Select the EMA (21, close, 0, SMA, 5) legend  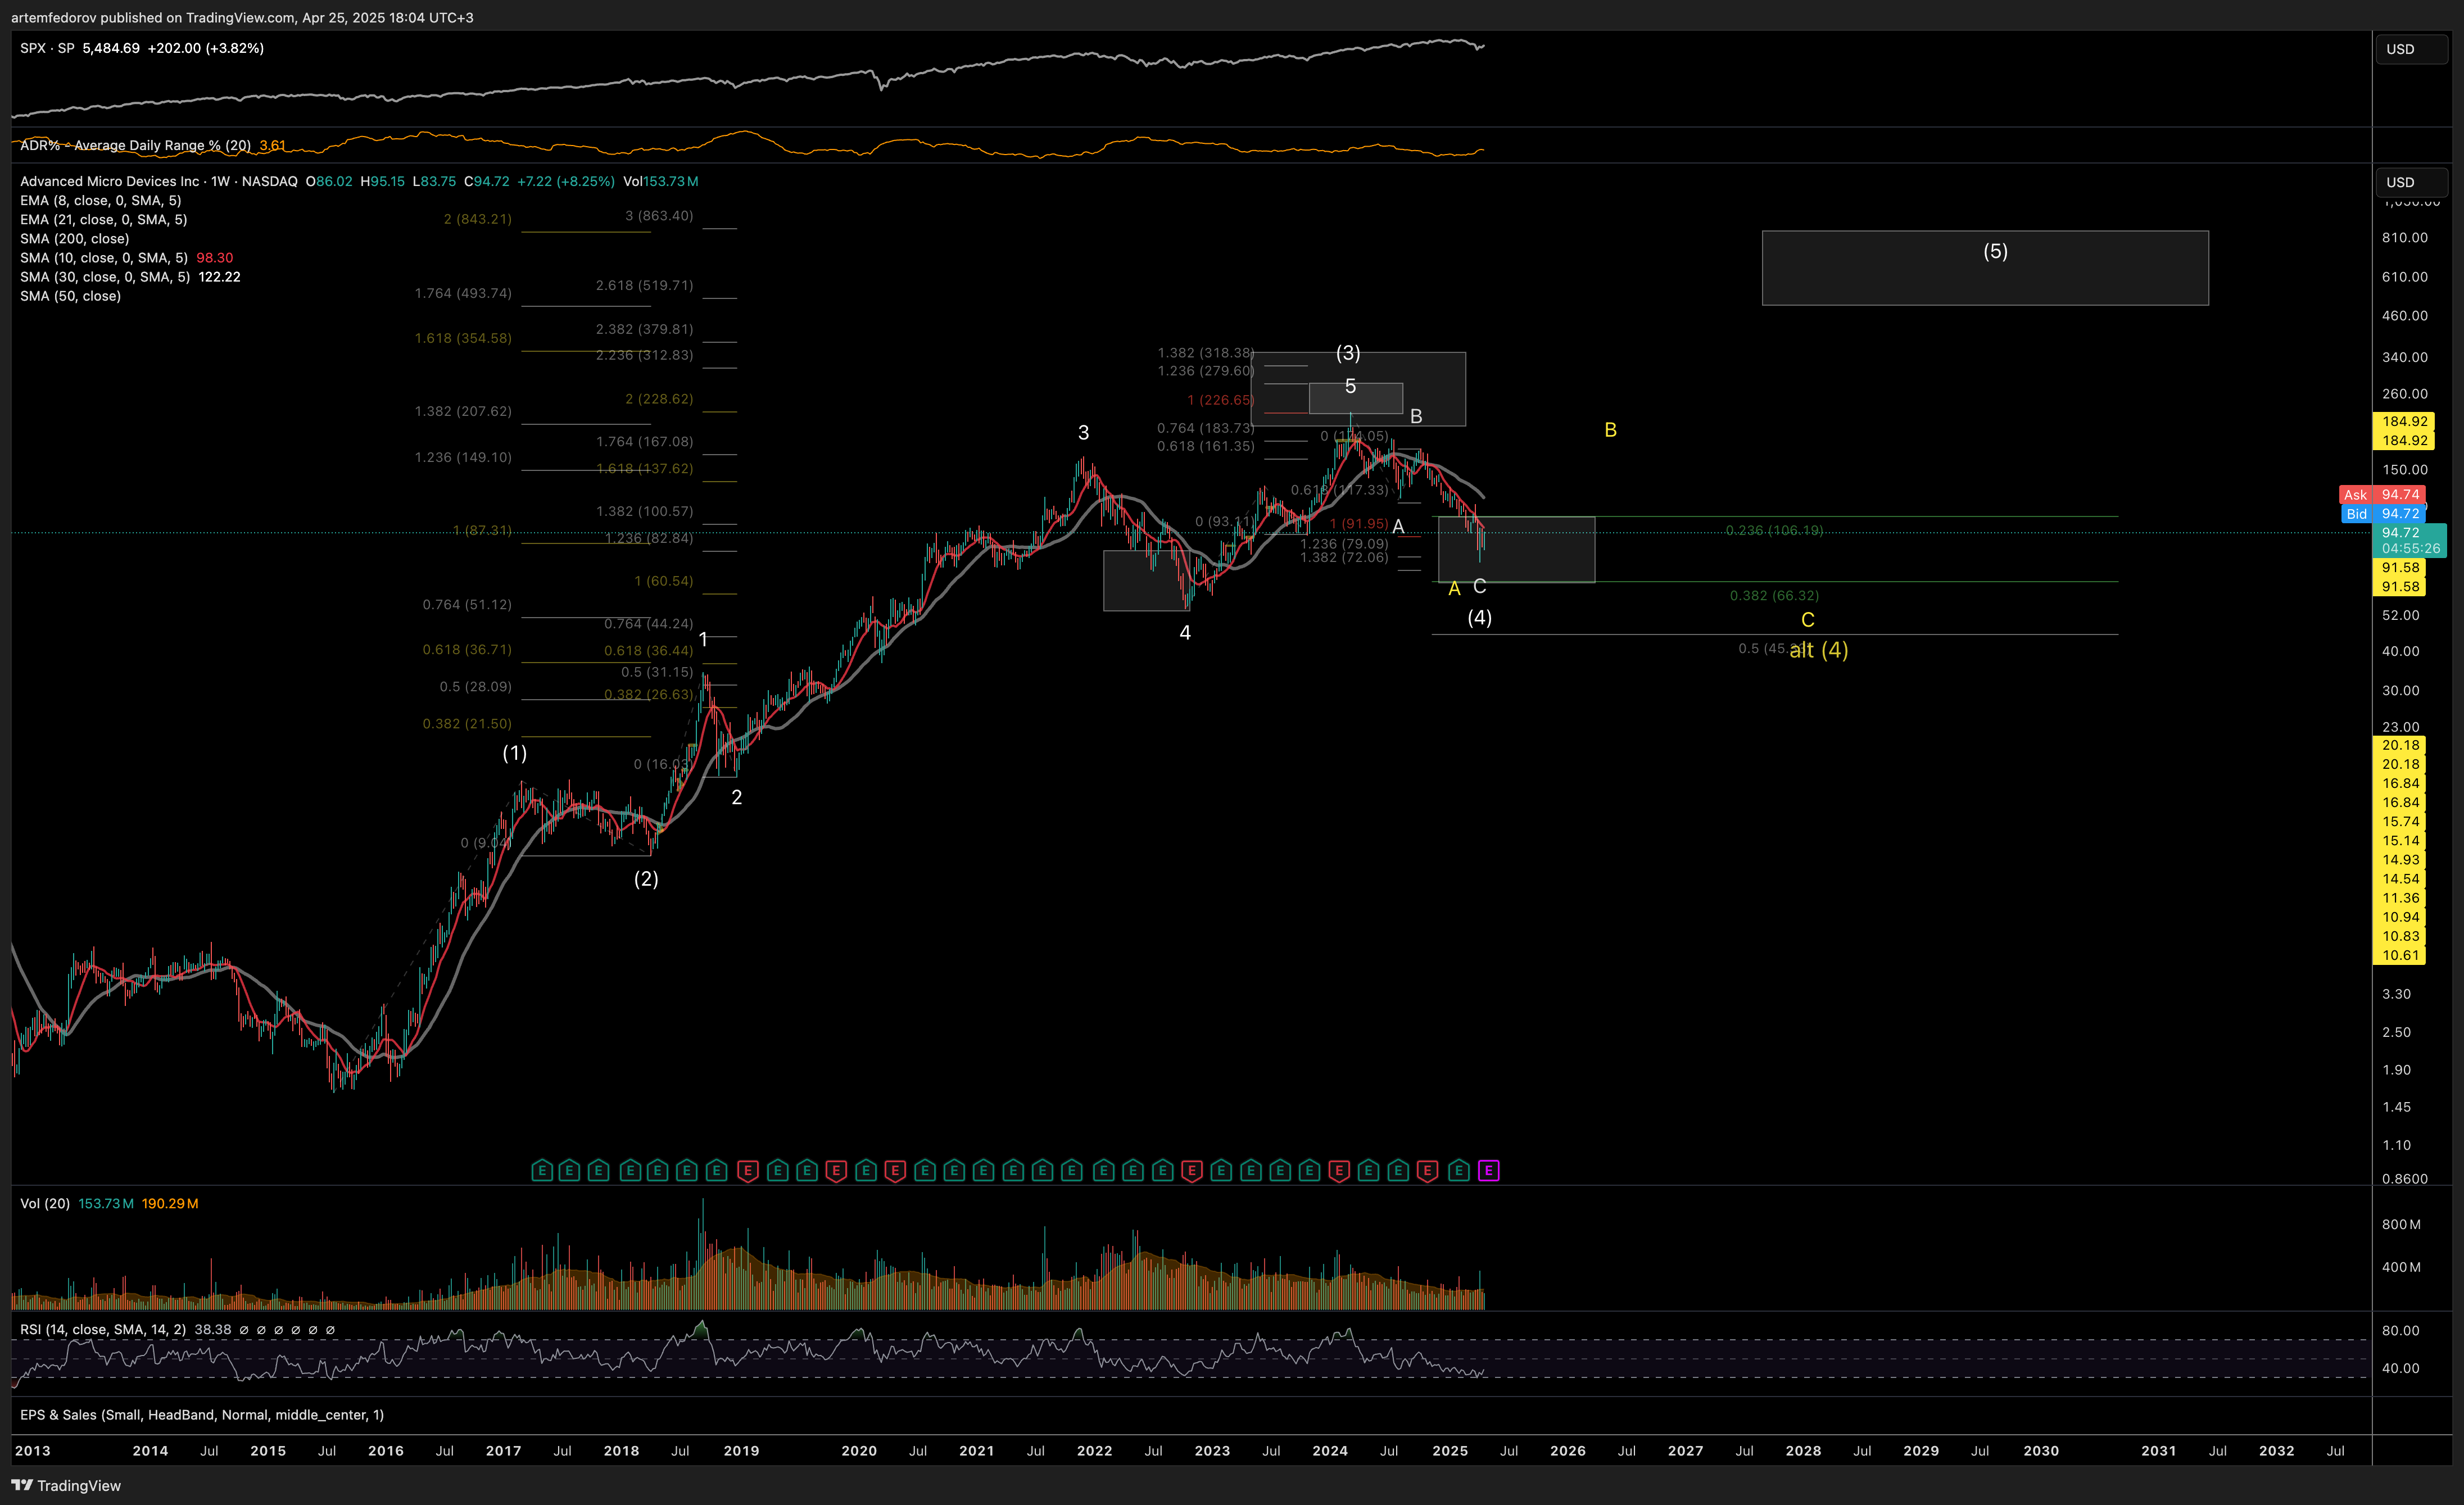(x=104, y=219)
